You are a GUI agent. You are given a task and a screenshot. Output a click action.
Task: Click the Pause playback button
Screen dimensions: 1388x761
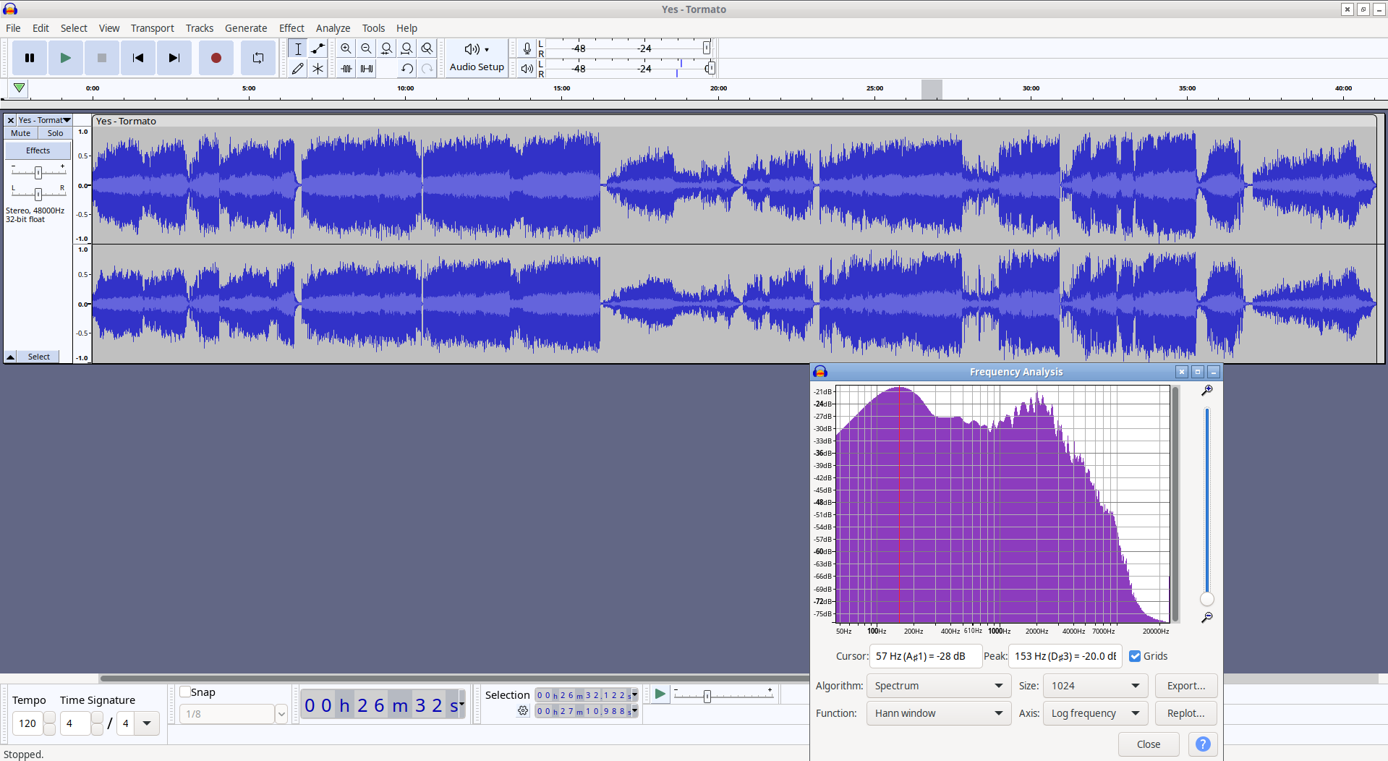point(30,58)
